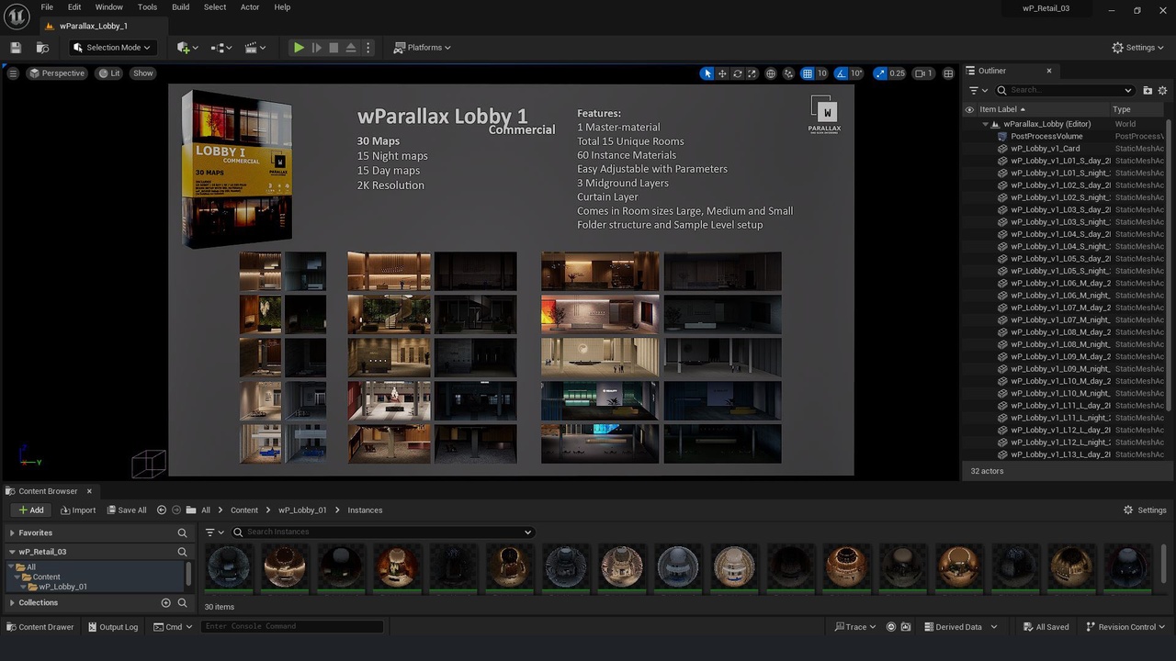Click the Search Instances field
Screen dimensions: 1176x661
(381, 532)
